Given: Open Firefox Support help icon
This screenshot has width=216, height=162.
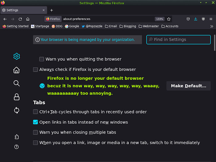Looking at the screenshot, I should (16, 147).
